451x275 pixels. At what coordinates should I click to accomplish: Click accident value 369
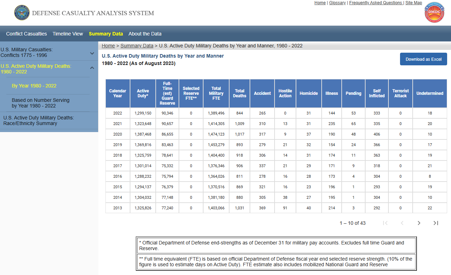262,208
